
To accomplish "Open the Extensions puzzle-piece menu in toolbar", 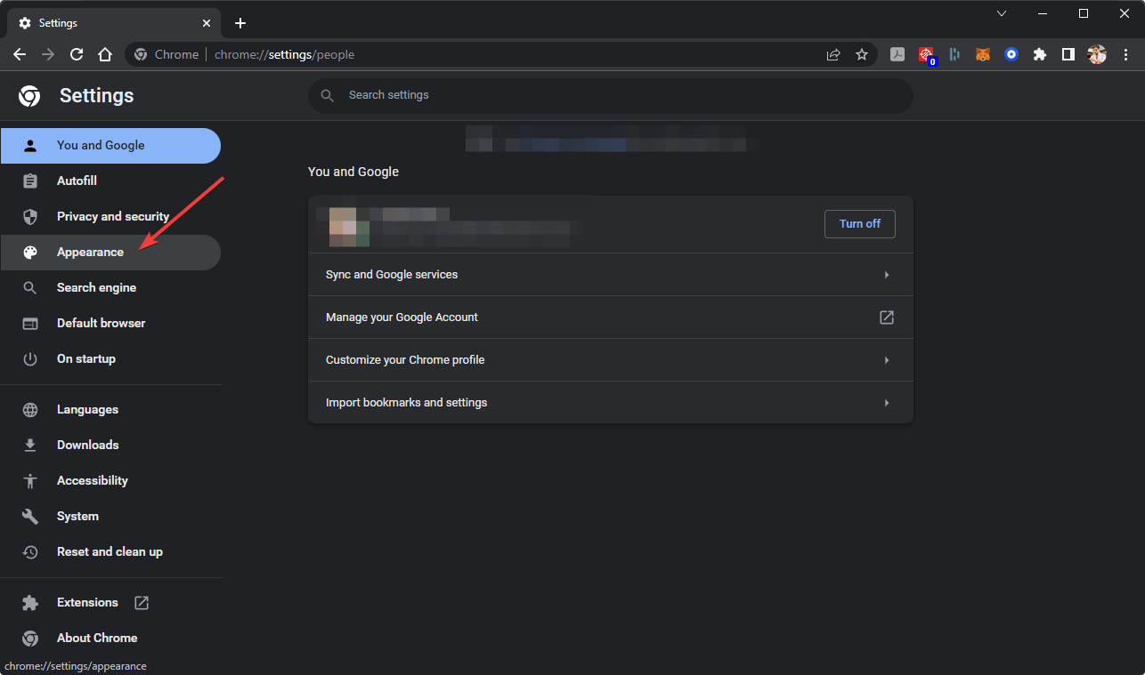I will click(x=1040, y=54).
